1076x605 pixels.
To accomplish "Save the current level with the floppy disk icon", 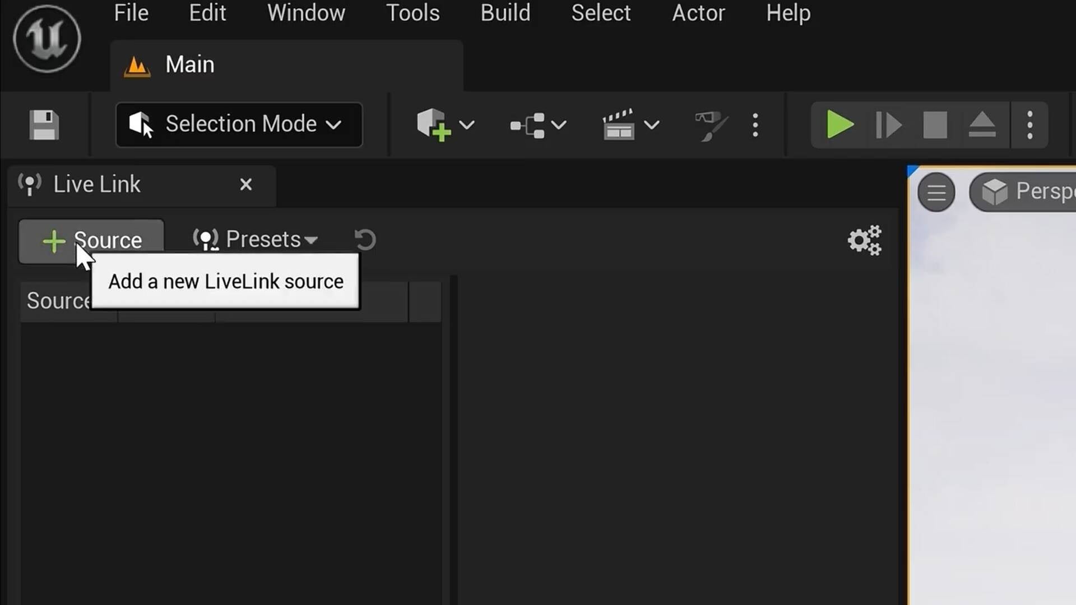I will coord(44,124).
